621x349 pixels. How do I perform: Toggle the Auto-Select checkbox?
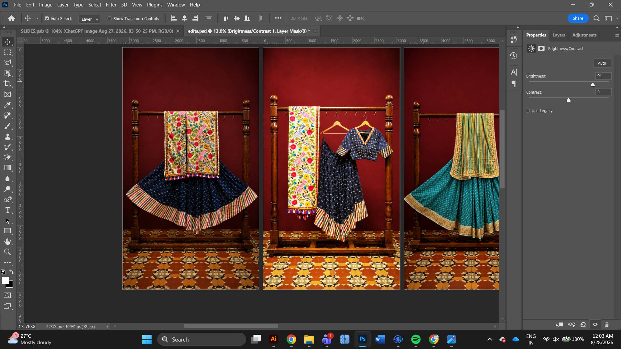pos(47,18)
